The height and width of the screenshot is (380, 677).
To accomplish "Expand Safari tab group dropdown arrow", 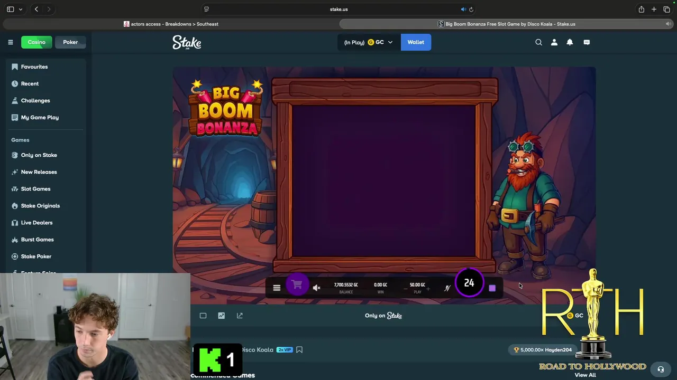I will point(21,9).
